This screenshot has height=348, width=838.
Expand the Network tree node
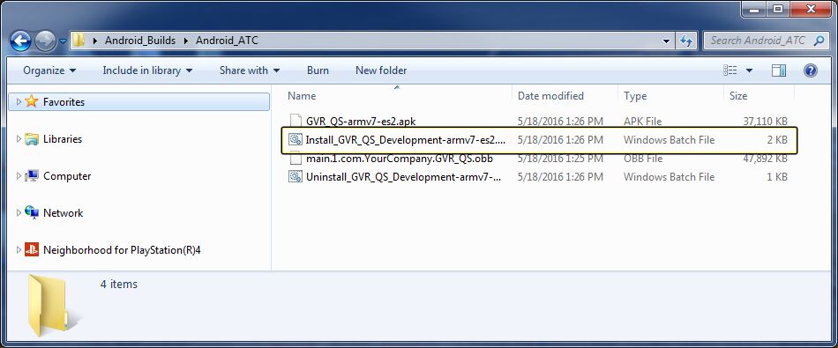pos(19,213)
